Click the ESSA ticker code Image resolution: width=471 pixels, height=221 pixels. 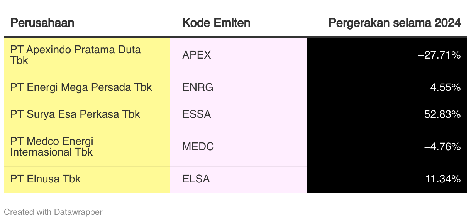click(197, 115)
